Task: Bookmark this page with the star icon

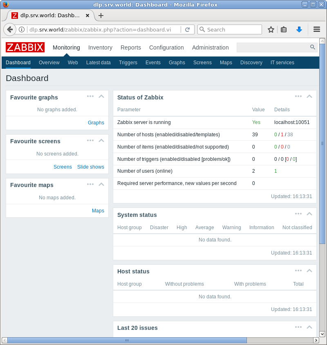Action: 271,29
